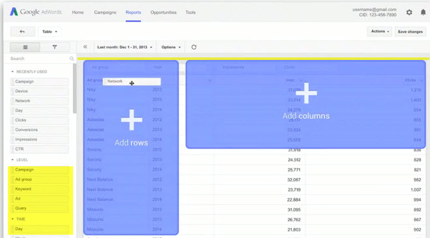This screenshot has height=238, width=430.
Task: Open the Table type dropdown
Action: tap(50, 31)
